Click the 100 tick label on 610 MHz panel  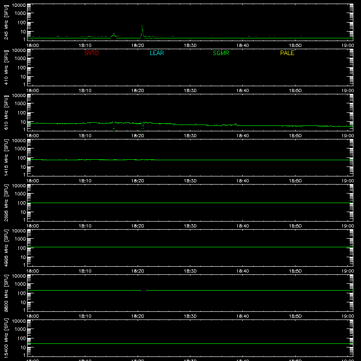tap(22, 112)
